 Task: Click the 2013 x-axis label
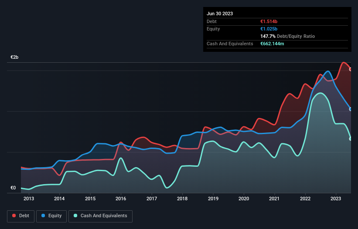pyautogui.click(x=29, y=199)
